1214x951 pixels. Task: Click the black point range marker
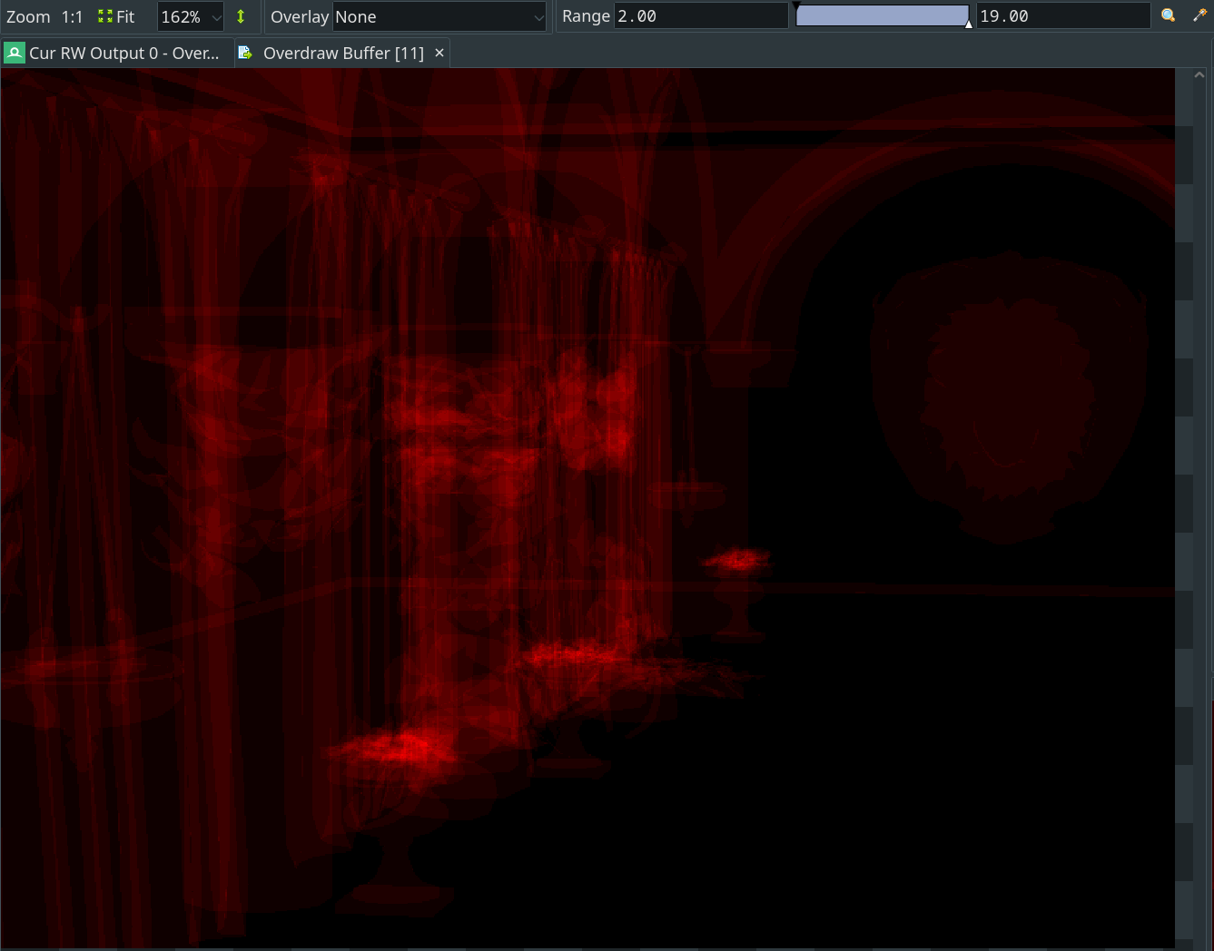click(x=797, y=6)
